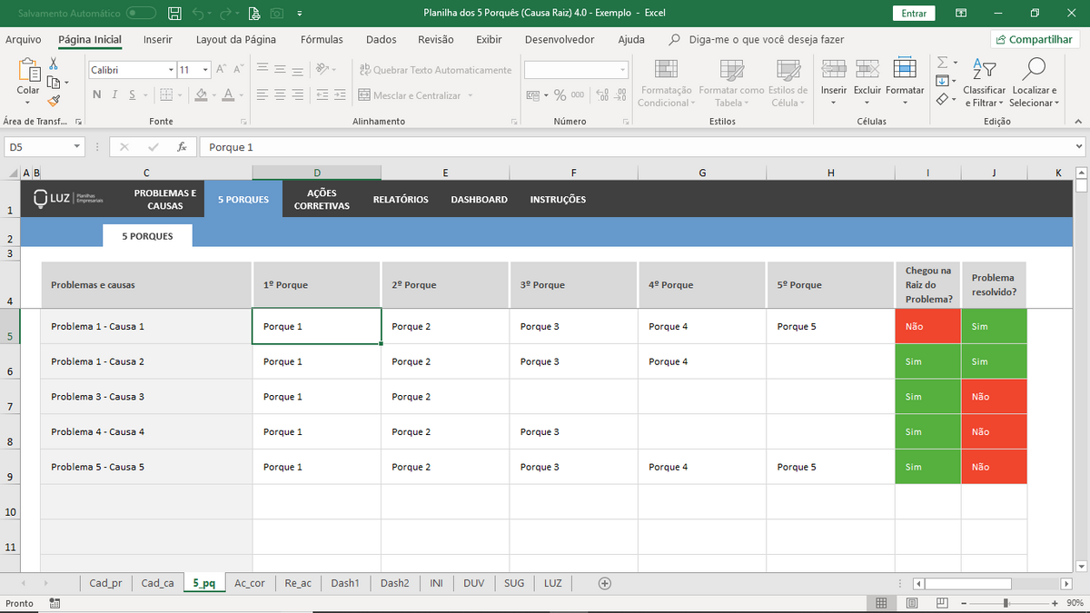Click the Format Painter brush icon
The height and width of the screenshot is (613, 1090).
coord(54,102)
